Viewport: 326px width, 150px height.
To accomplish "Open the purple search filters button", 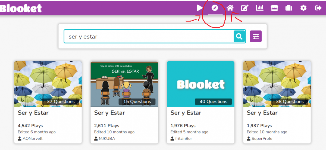I will point(256,36).
